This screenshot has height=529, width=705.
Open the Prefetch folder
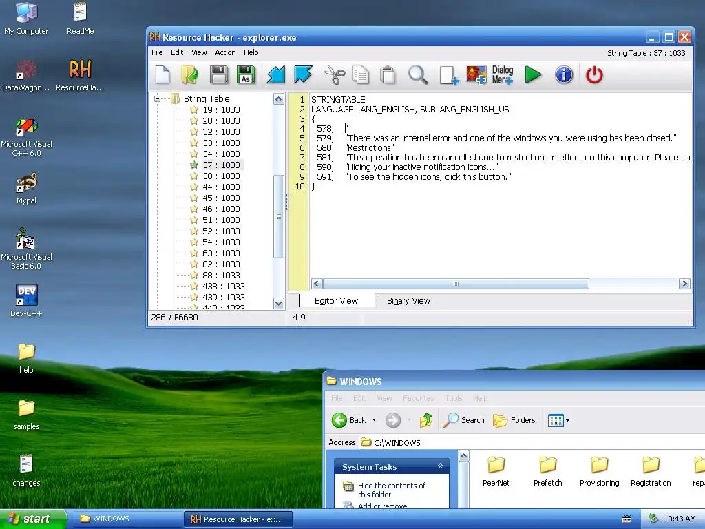coord(547,471)
